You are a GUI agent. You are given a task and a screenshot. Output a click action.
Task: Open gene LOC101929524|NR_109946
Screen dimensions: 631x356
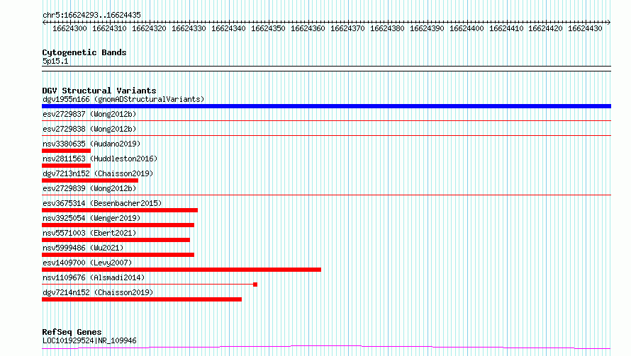tap(89, 340)
